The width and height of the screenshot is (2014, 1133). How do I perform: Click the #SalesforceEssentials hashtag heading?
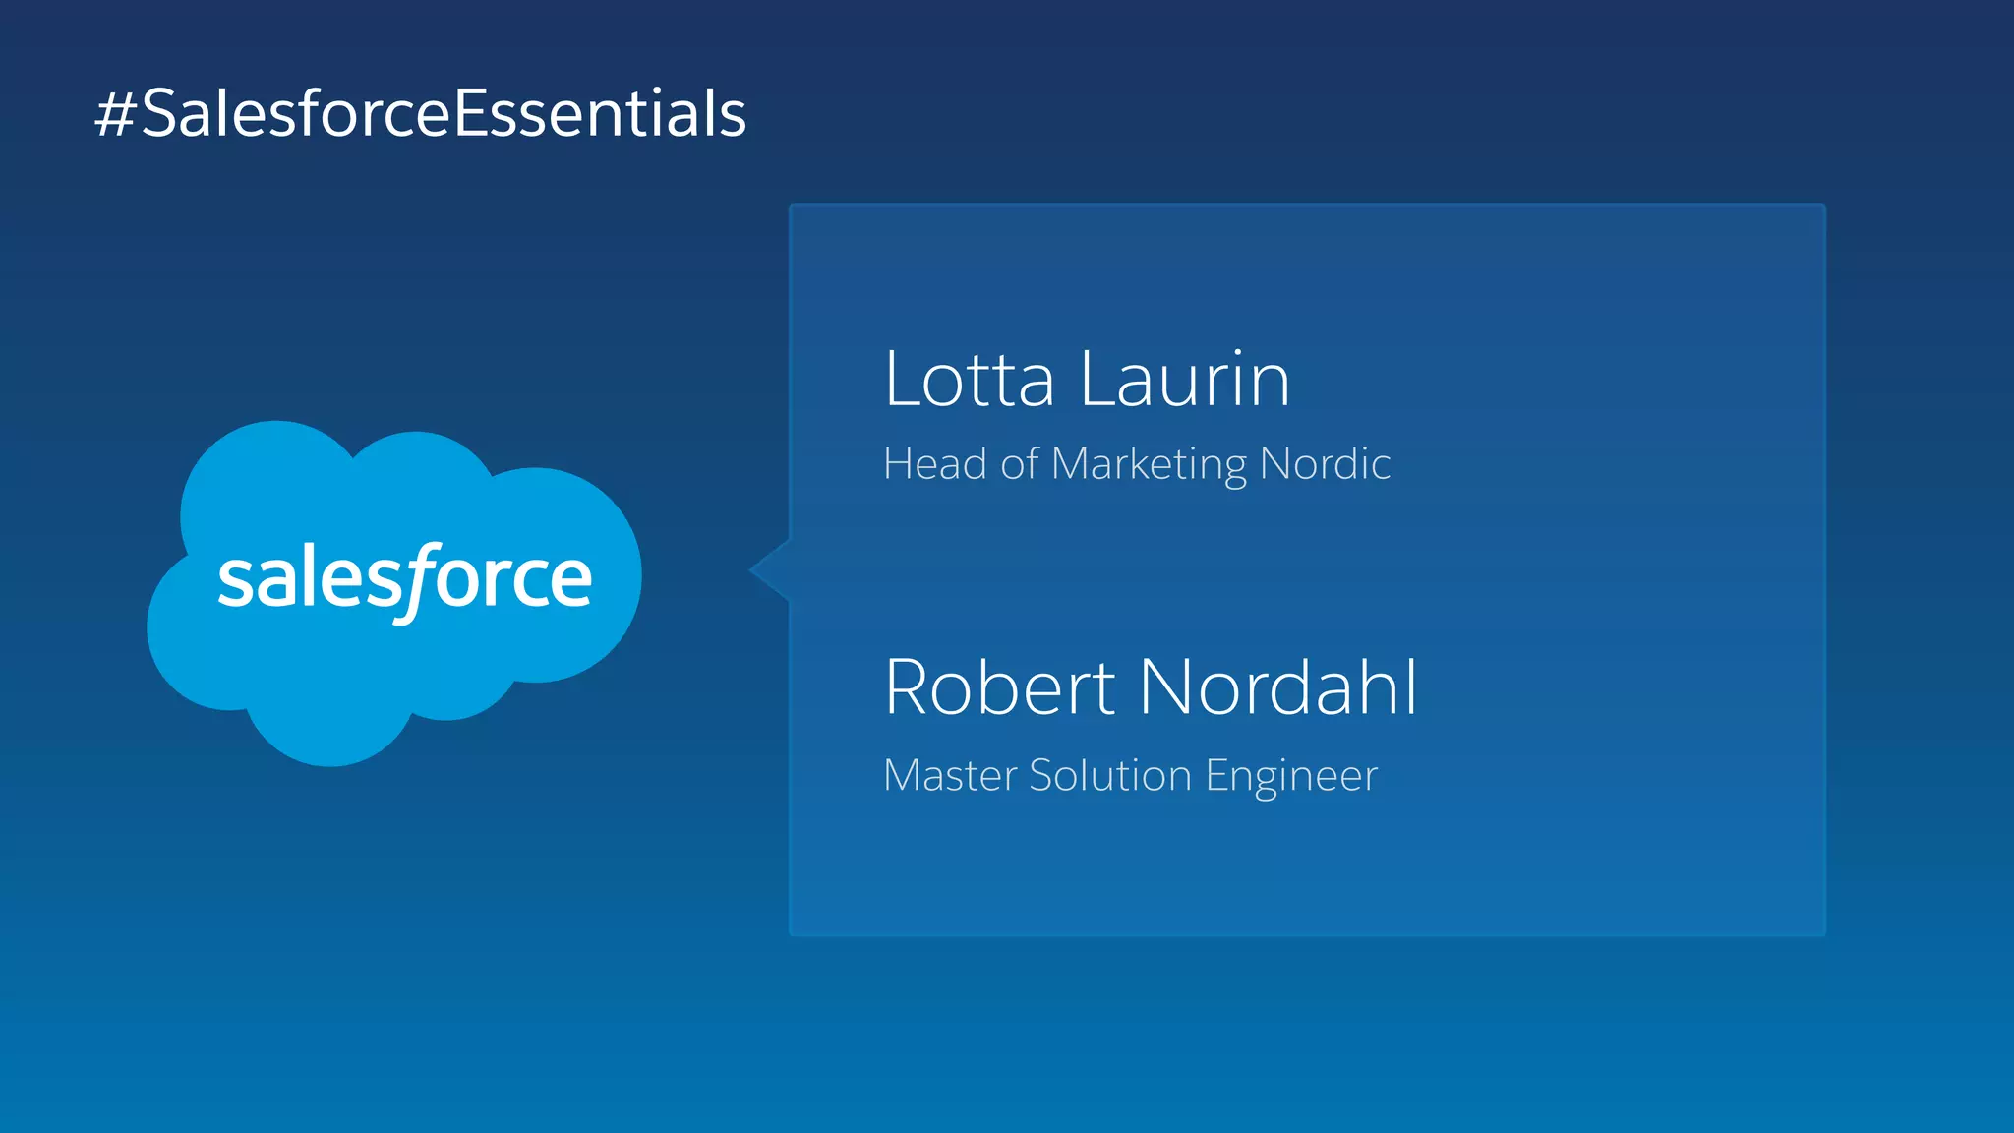click(421, 113)
